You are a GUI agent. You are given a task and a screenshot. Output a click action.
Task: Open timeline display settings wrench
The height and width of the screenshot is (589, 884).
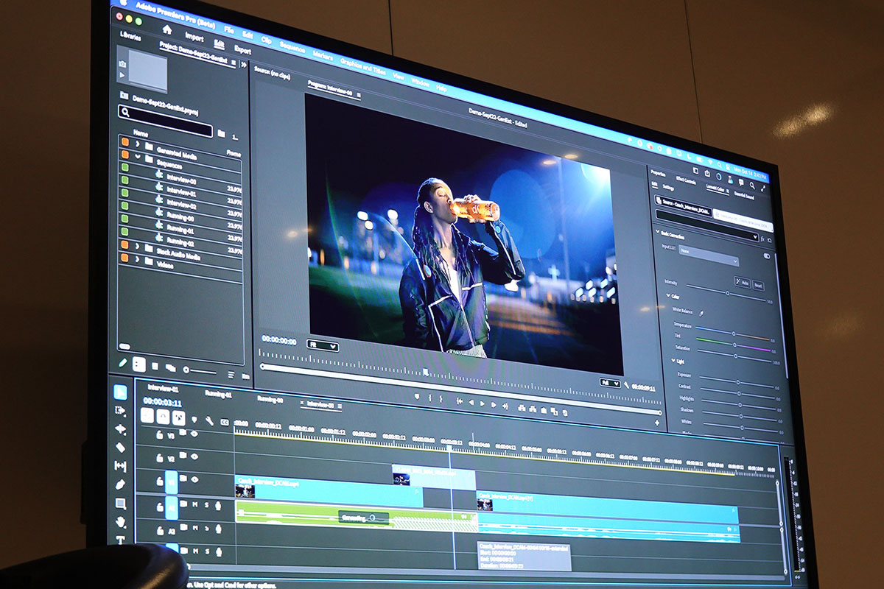(209, 421)
